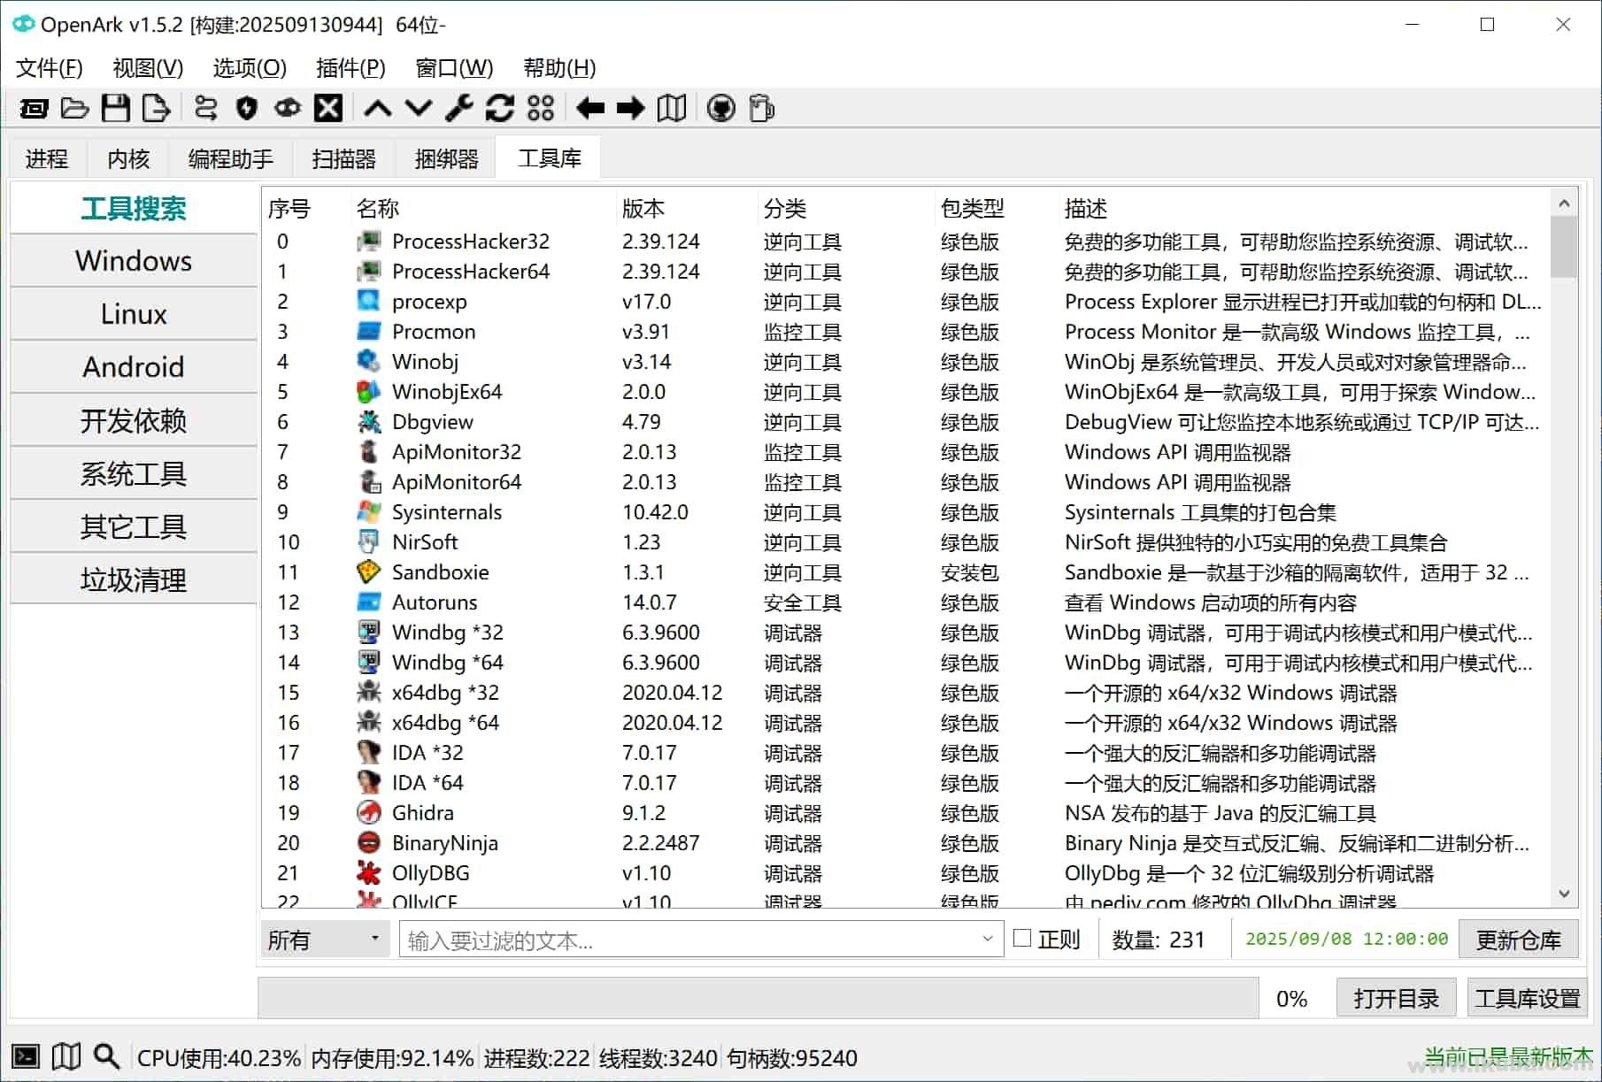Select the save toolbar icon
The height and width of the screenshot is (1082, 1602).
(115, 108)
